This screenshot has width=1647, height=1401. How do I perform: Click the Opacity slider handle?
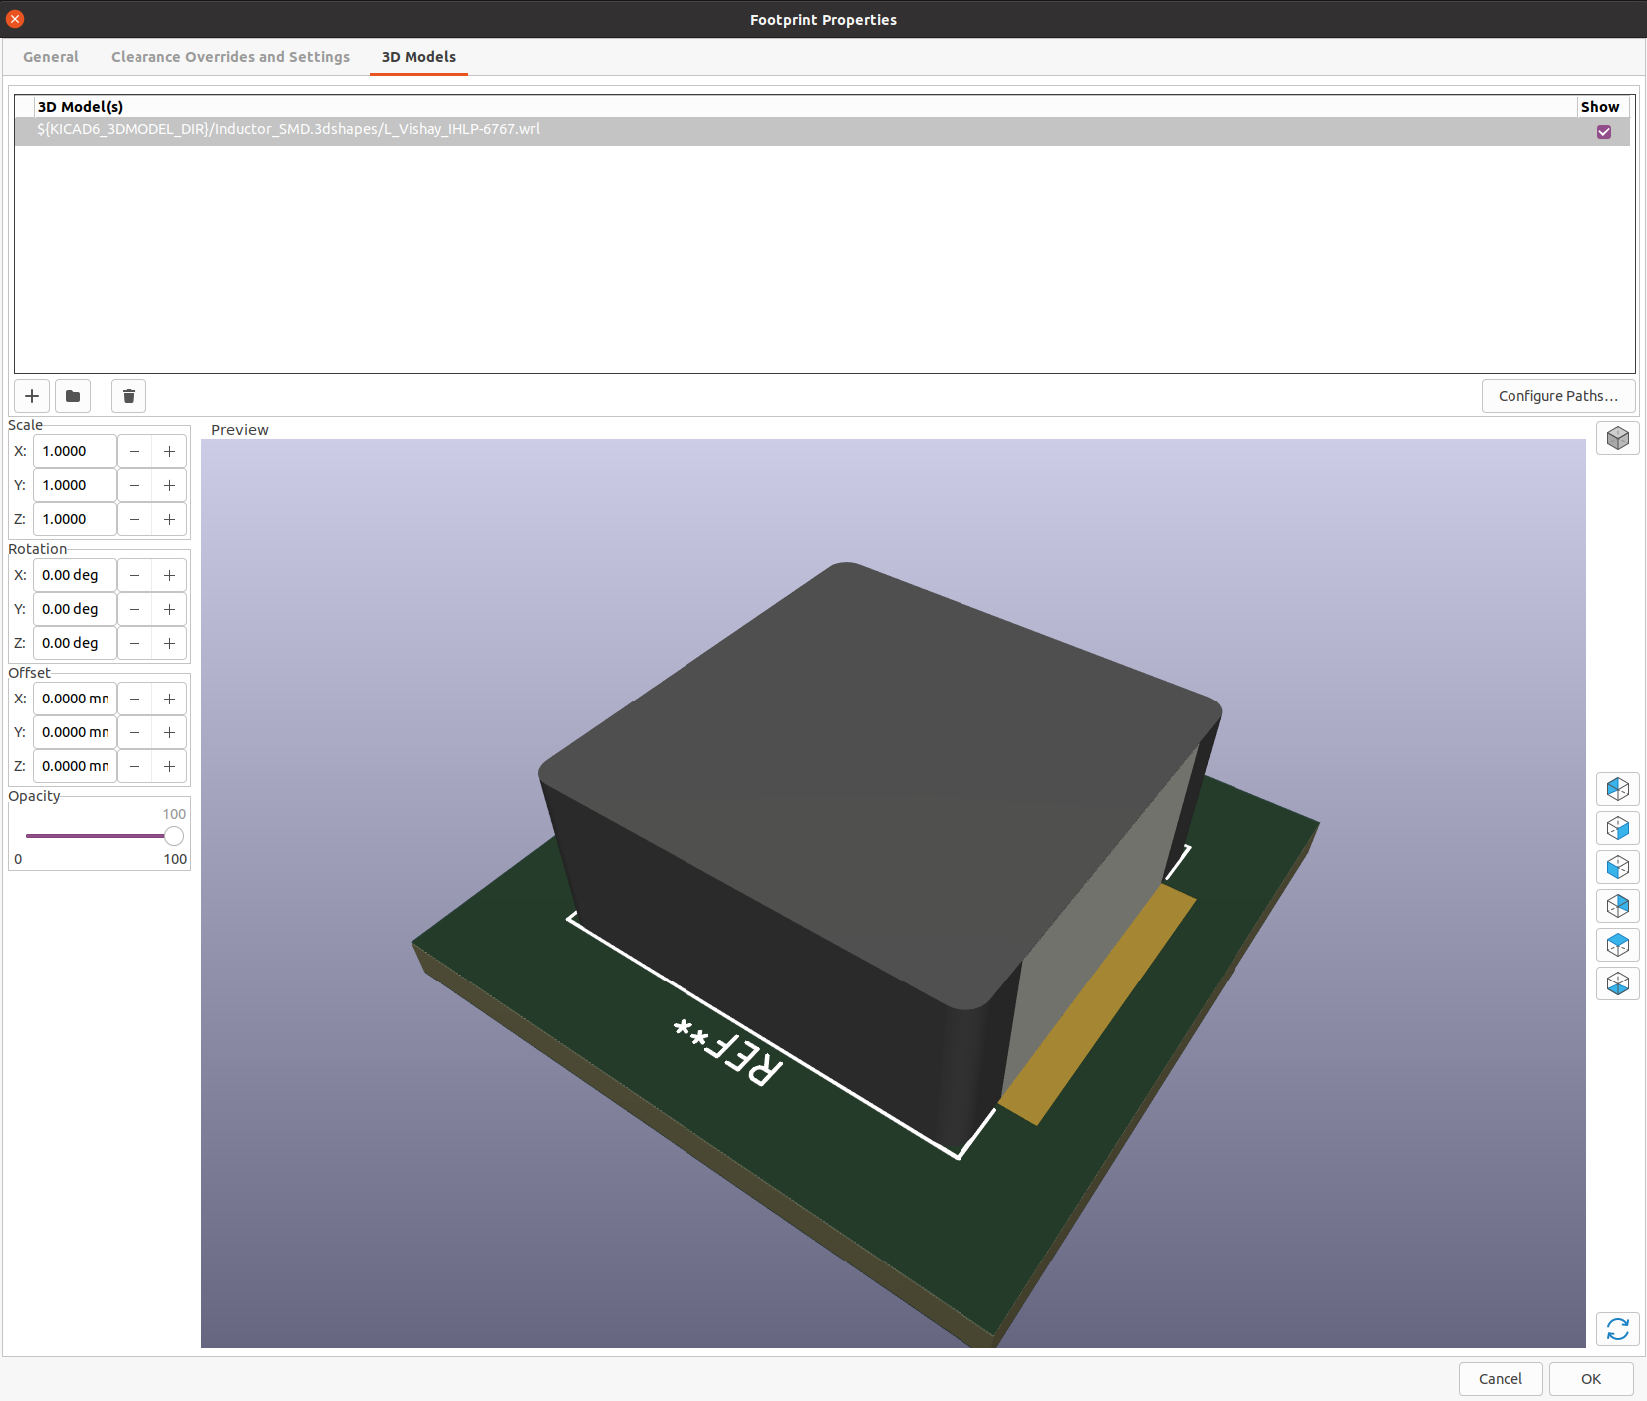click(174, 836)
